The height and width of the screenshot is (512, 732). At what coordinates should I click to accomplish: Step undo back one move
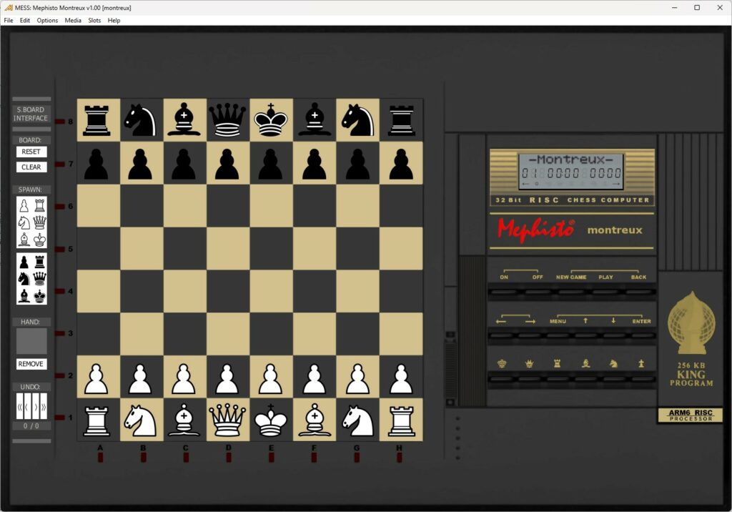27,408
